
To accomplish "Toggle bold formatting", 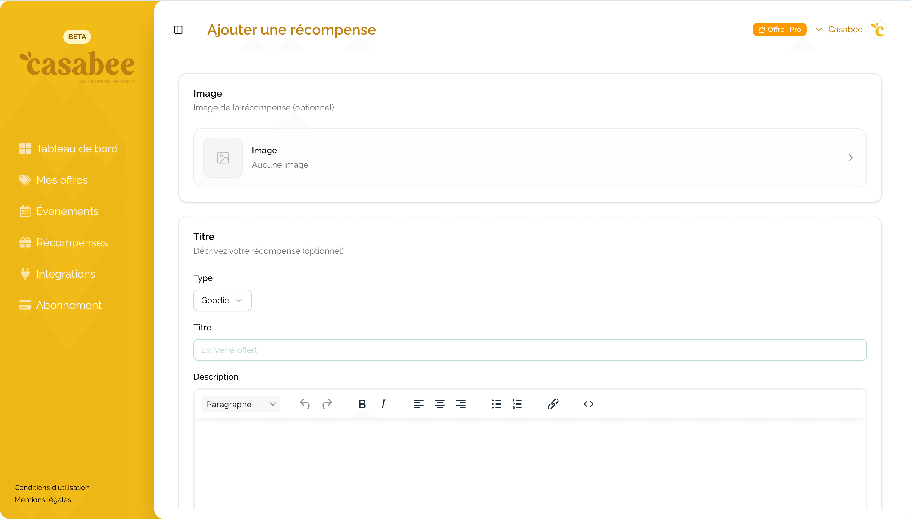I will pyautogui.click(x=362, y=404).
